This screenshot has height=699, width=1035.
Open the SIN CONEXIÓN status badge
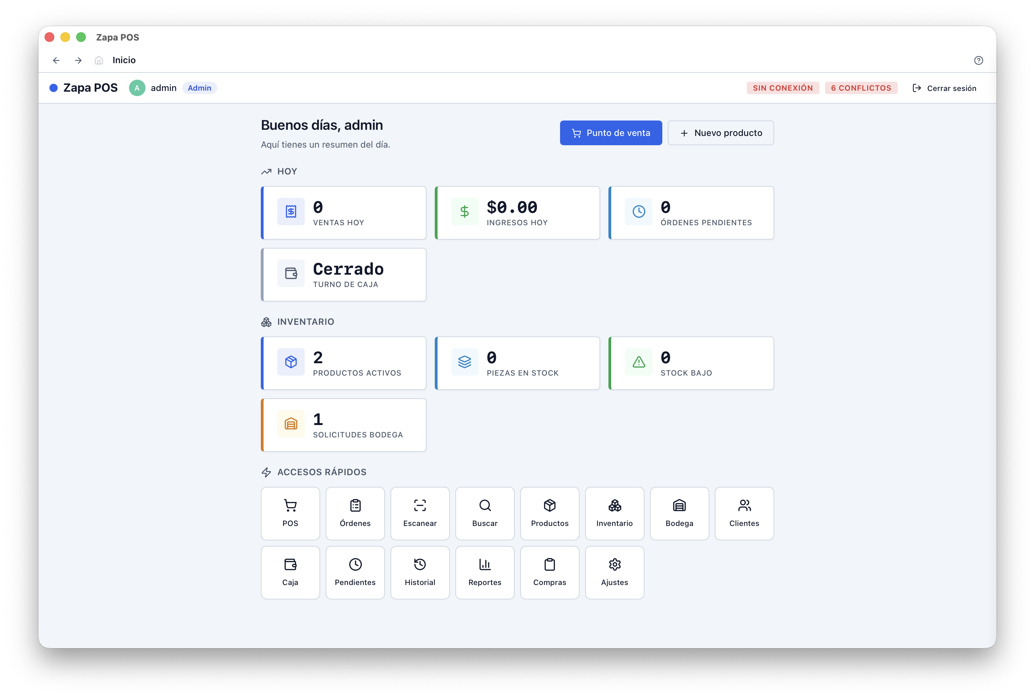click(782, 88)
